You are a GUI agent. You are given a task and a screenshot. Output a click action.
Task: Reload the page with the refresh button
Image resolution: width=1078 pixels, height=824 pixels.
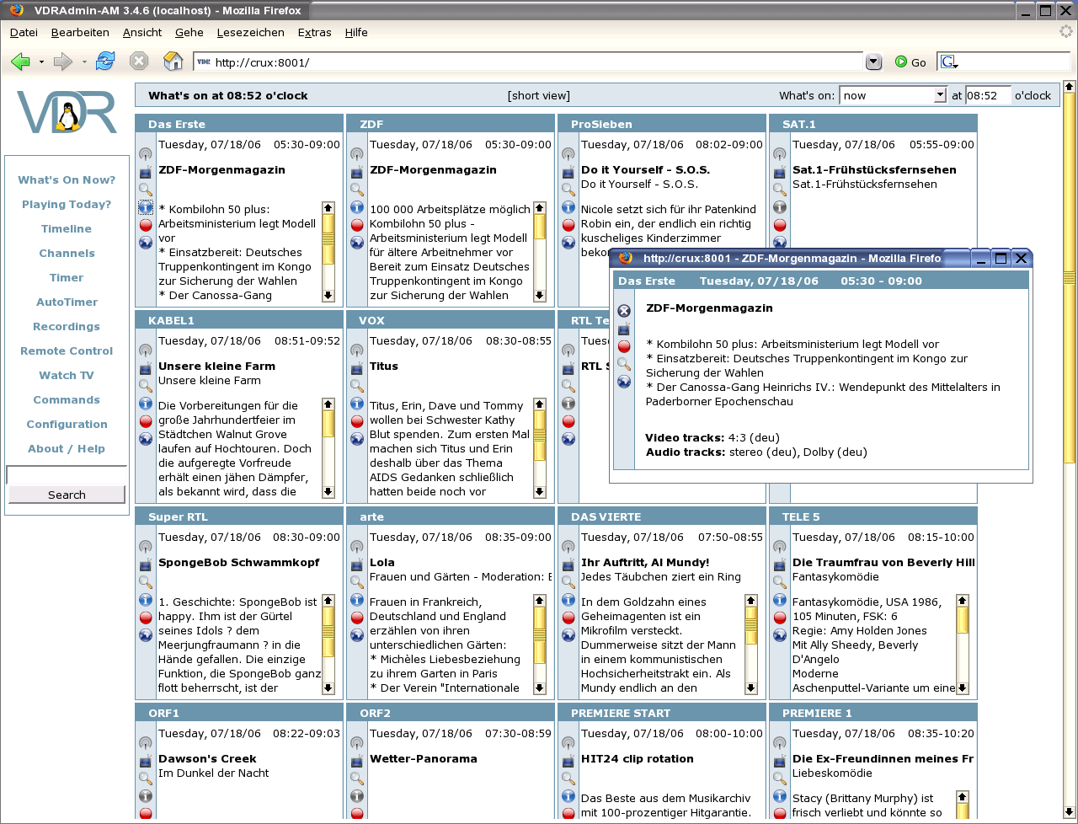click(x=105, y=62)
